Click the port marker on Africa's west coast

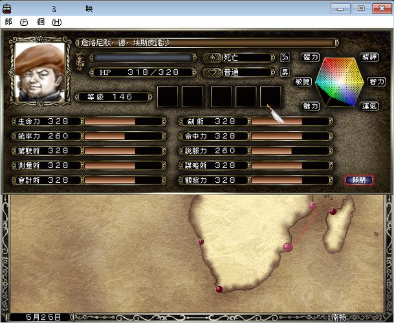201,242
